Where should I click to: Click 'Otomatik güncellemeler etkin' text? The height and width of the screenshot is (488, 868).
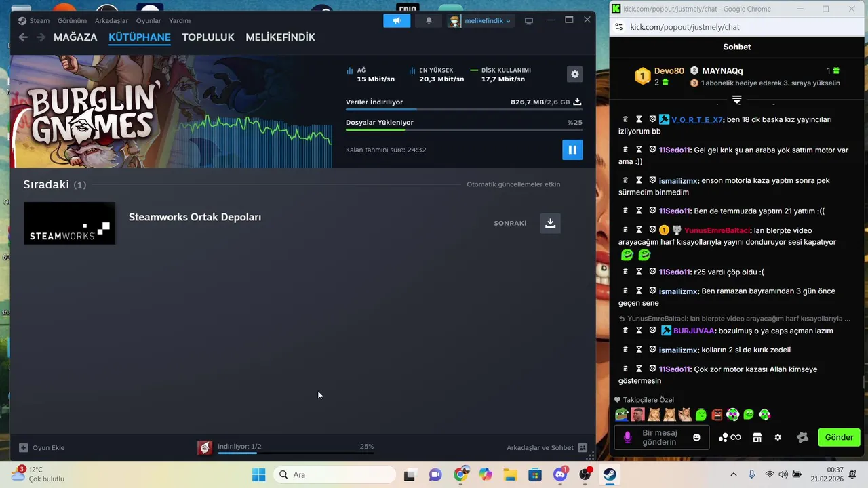pos(513,184)
